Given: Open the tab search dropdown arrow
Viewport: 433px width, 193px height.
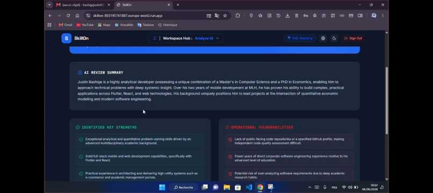Looking at the screenshot, I should [49, 5].
